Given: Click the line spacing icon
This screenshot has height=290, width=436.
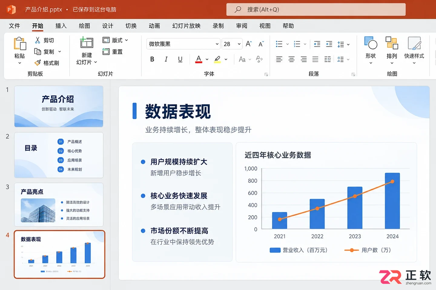Looking at the screenshot, I should (341, 44).
